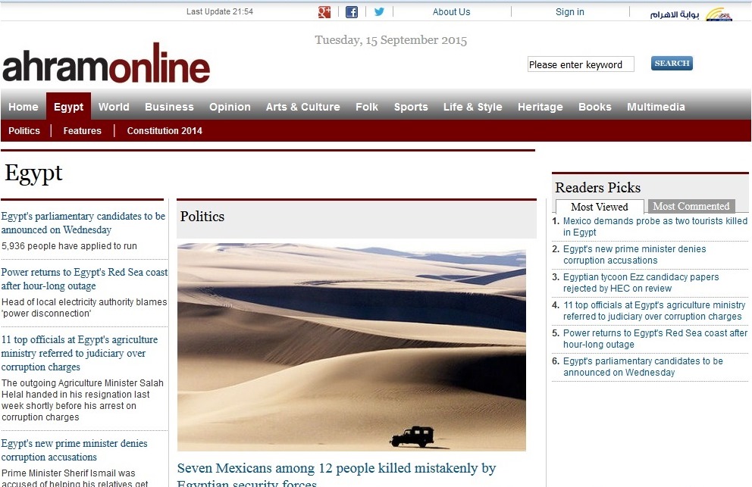Read Mexico demands probe article link
This screenshot has width=752, height=487.
coord(654,226)
